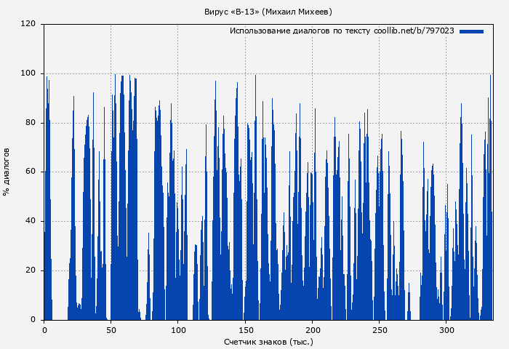Click y-axis tick label 100
Screen dimensions: 509x349
pyautogui.click(x=28, y=73)
